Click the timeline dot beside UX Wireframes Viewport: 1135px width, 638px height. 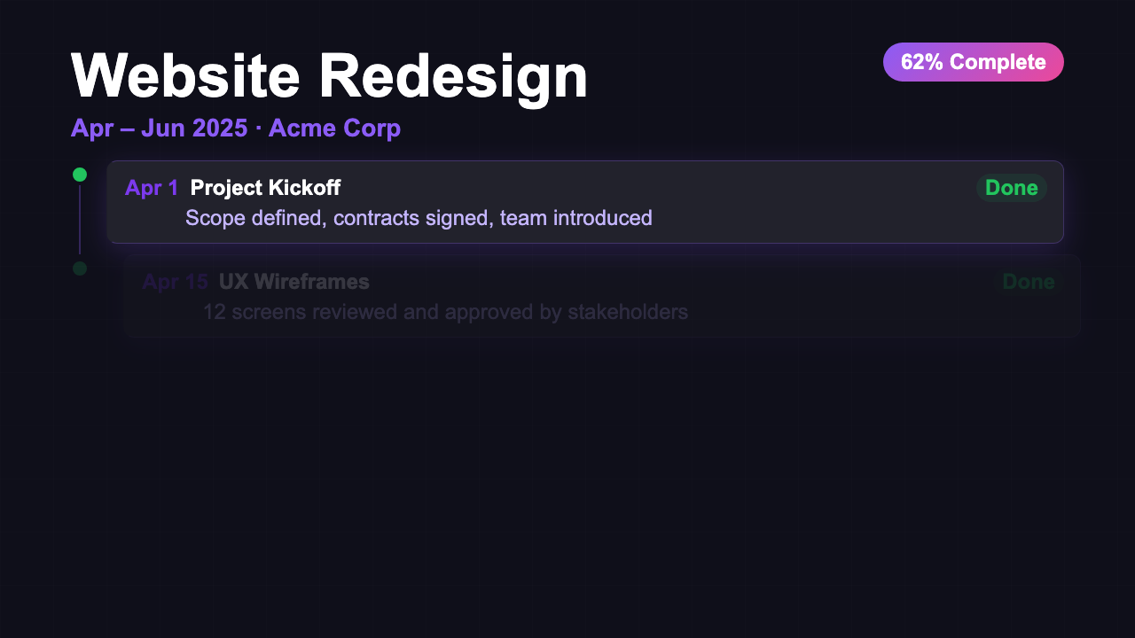(x=79, y=268)
